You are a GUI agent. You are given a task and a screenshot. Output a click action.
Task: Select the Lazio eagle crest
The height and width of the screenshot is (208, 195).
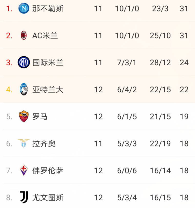pos(24,143)
